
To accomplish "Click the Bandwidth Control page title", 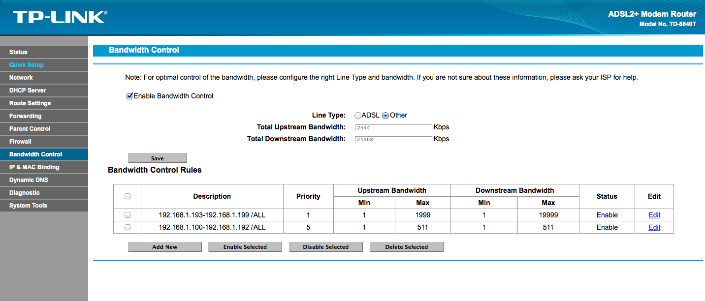I will coord(144,50).
